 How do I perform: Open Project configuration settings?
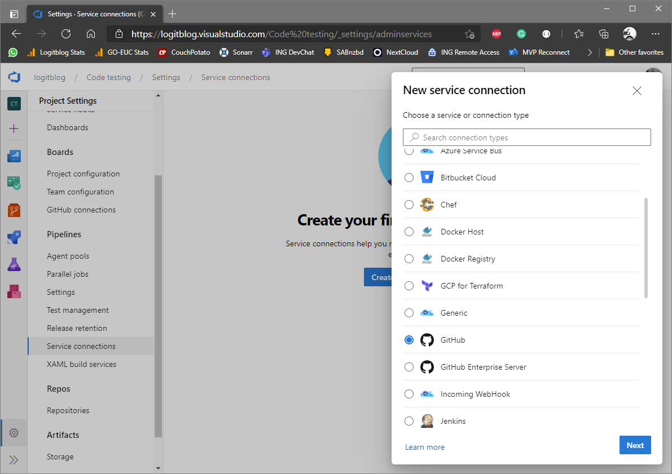(83, 174)
